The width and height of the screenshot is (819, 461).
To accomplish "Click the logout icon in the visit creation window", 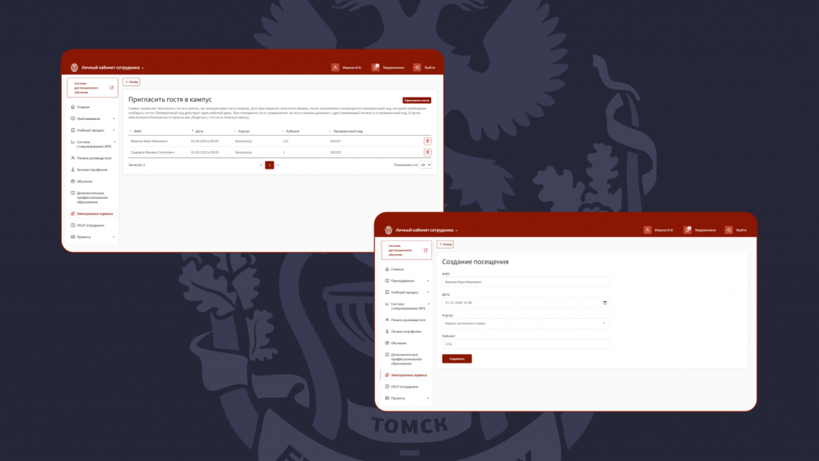I will click(x=729, y=230).
